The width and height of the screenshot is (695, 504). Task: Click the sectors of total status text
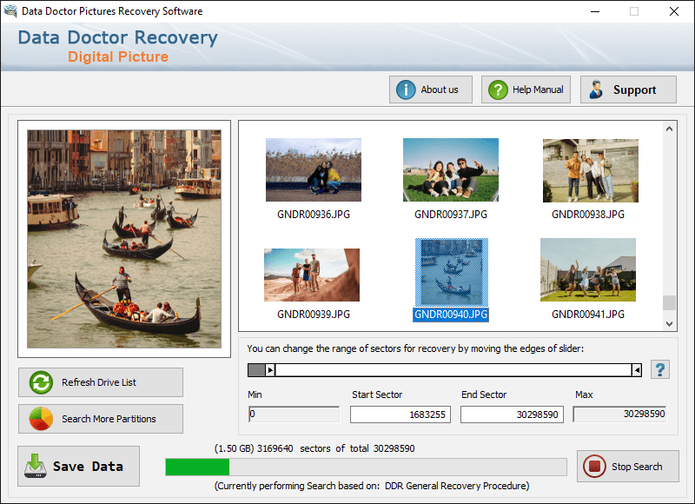point(314,448)
